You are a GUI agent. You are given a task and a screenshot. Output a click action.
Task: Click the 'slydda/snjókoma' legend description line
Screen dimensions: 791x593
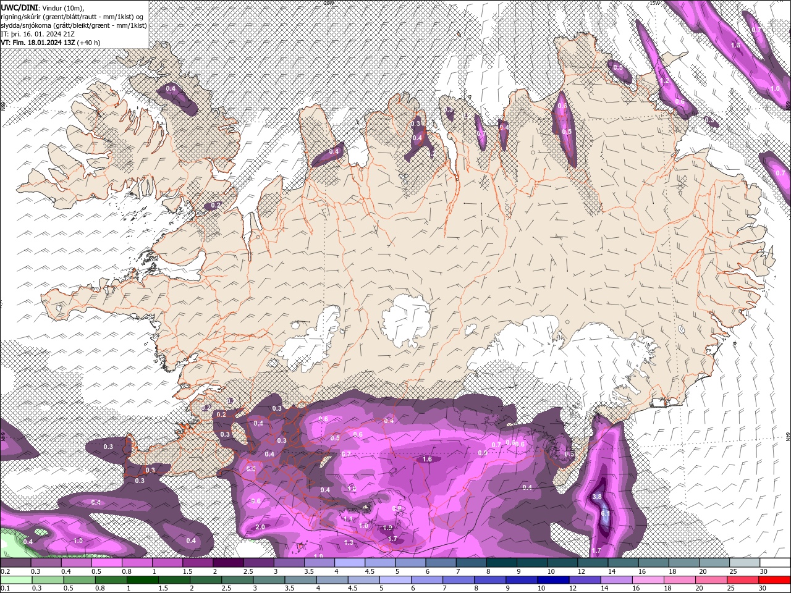[74, 25]
